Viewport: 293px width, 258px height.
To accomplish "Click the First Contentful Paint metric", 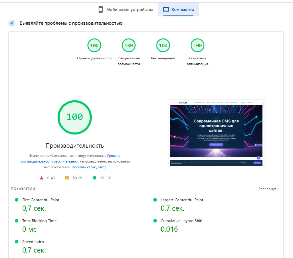I will point(41,200).
